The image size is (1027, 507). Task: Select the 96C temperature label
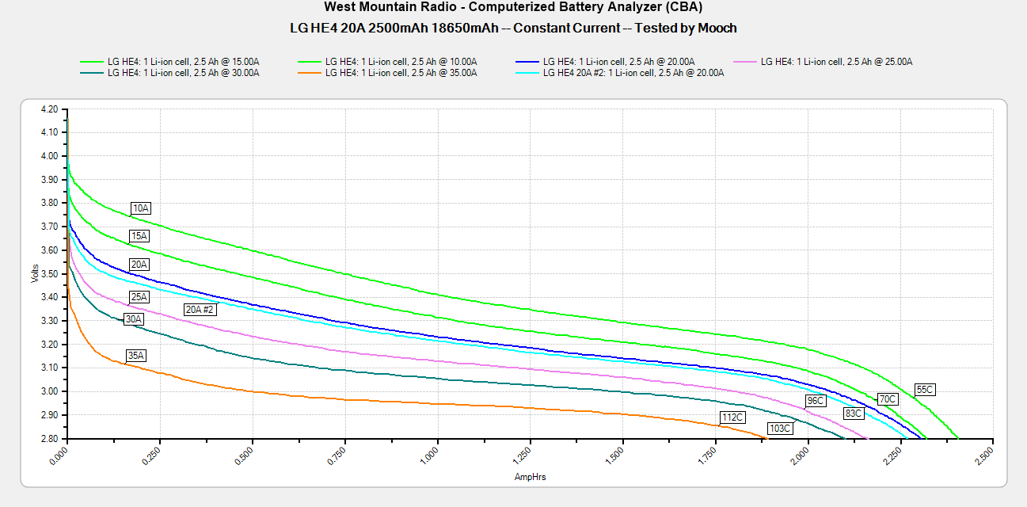[816, 401]
